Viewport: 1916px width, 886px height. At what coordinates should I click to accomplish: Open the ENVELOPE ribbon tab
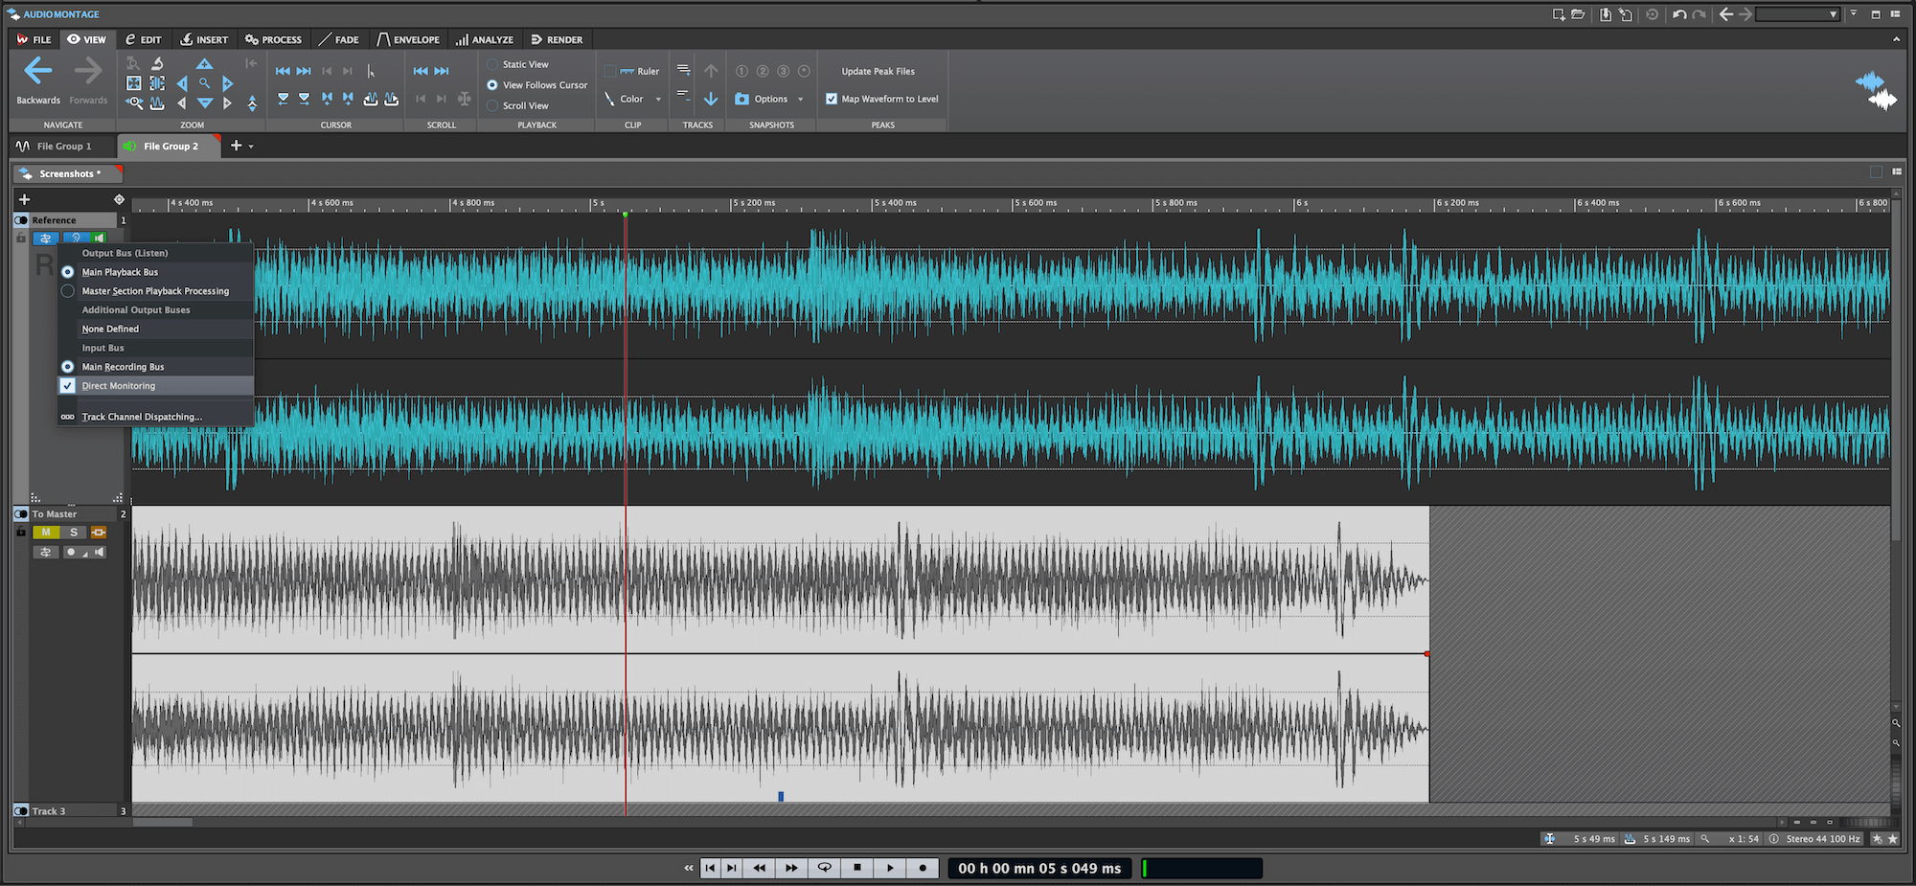(x=408, y=39)
